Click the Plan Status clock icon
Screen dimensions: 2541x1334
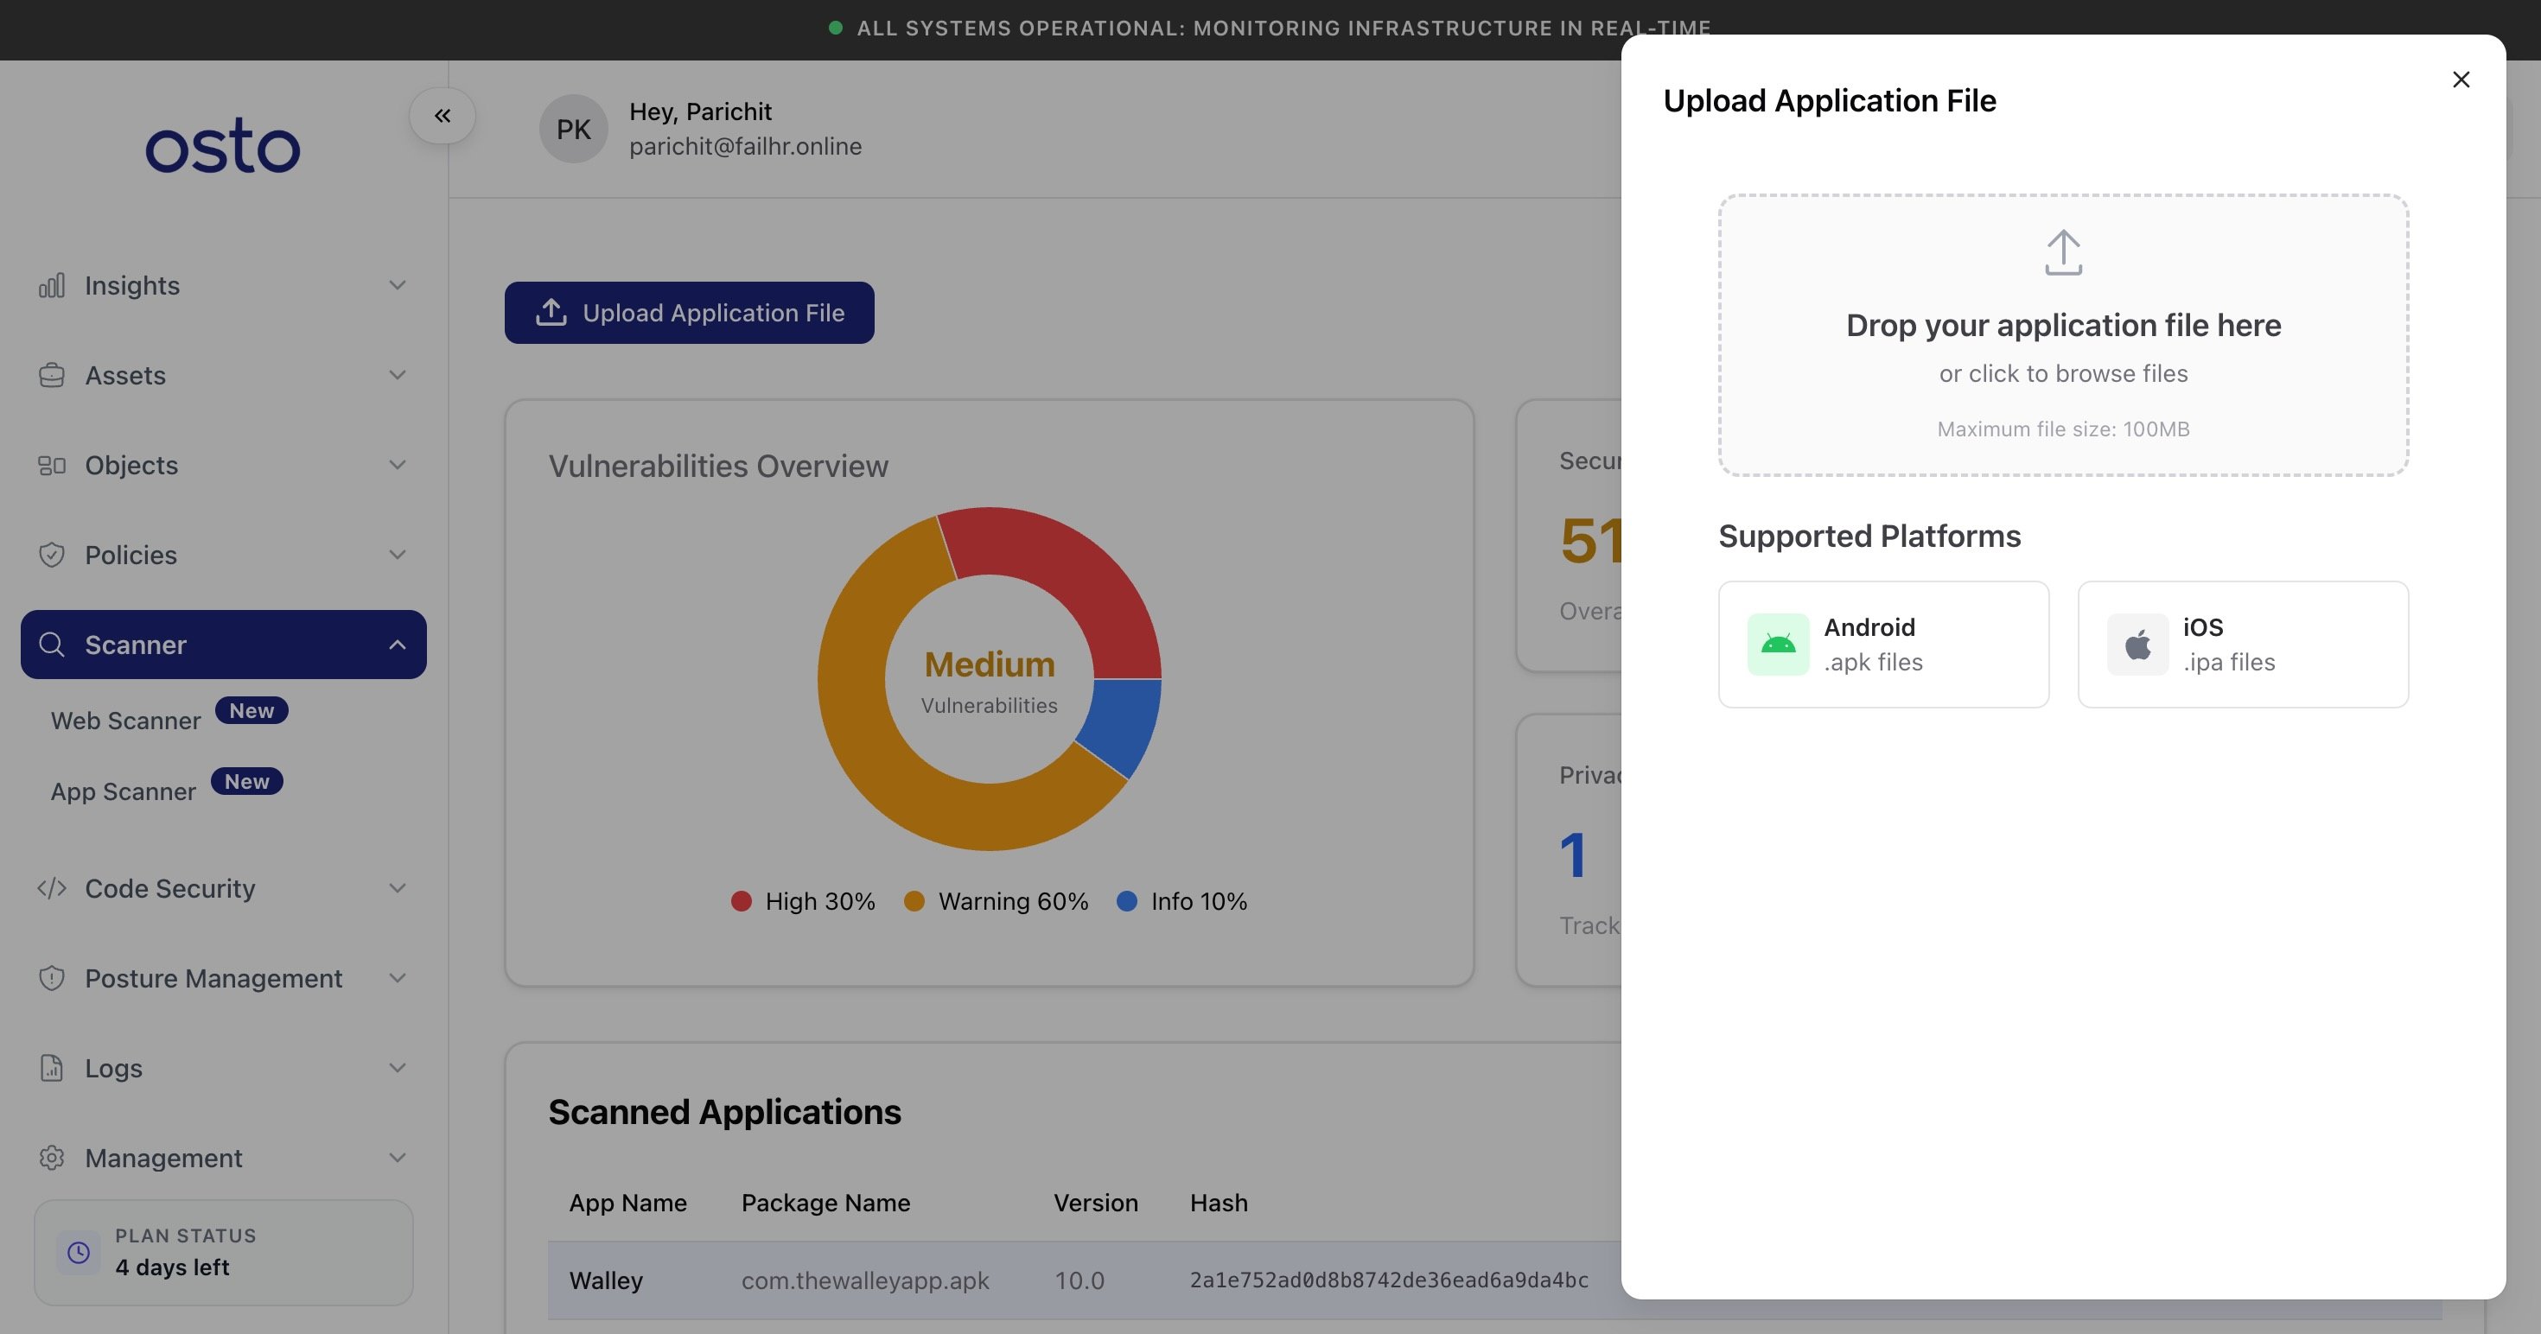tap(78, 1252)
